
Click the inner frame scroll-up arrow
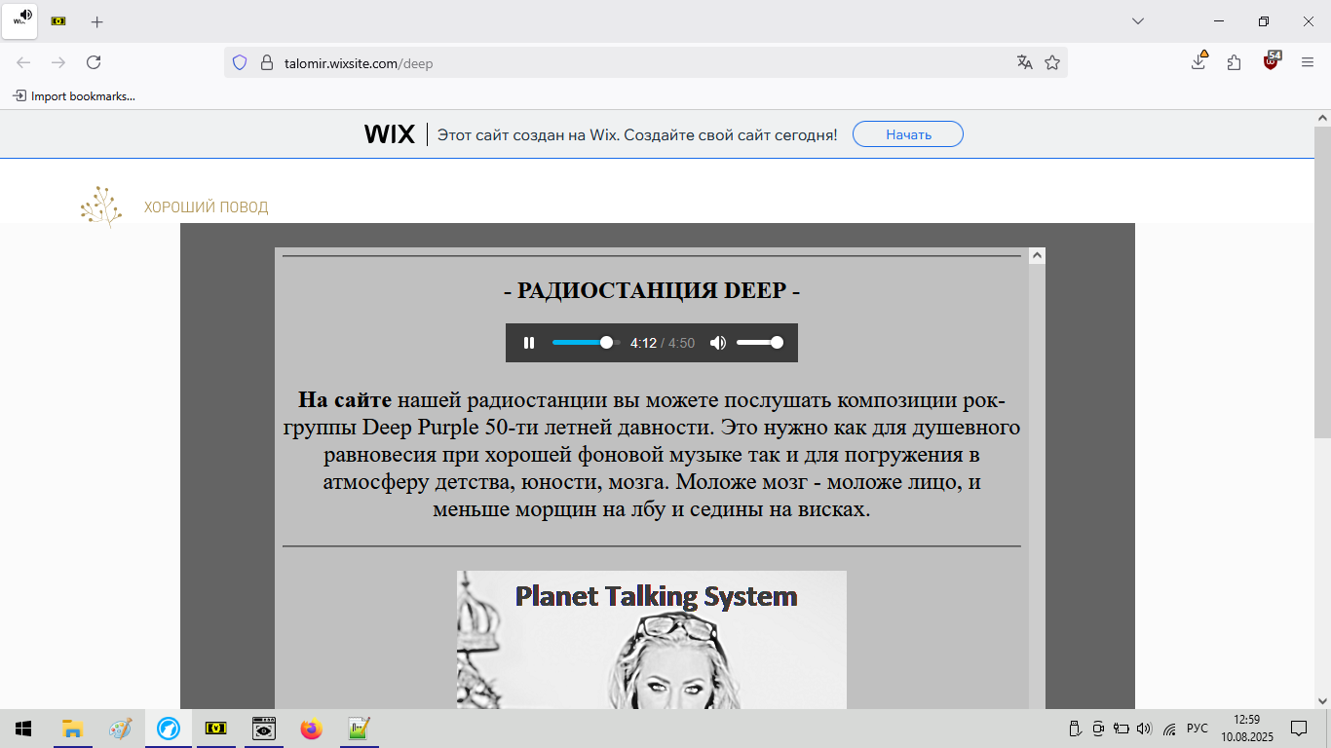(1038, 256)
